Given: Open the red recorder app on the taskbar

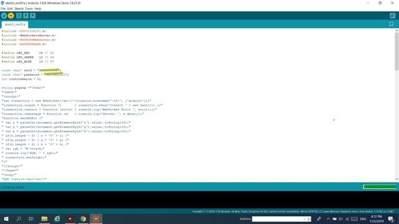Looking at the screenshot, I should click(70, 218).
